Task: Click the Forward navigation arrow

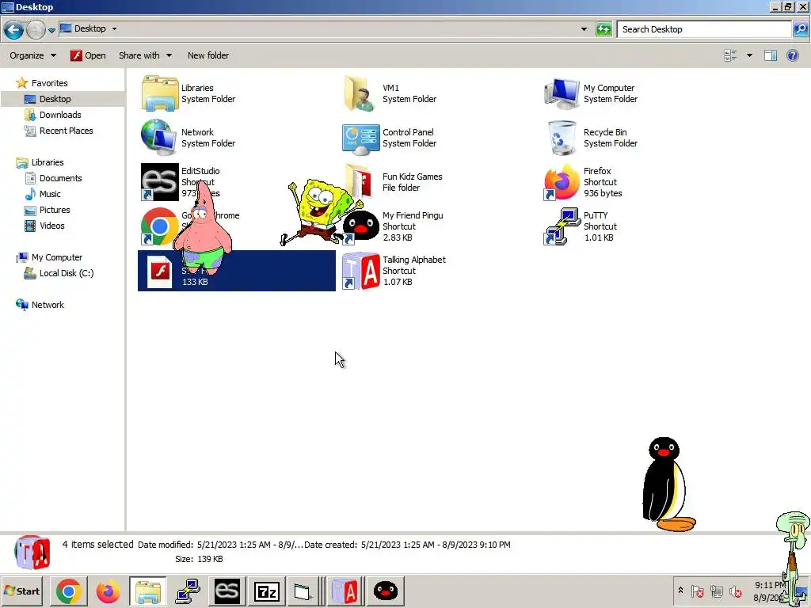Action: tap(36, 29)
